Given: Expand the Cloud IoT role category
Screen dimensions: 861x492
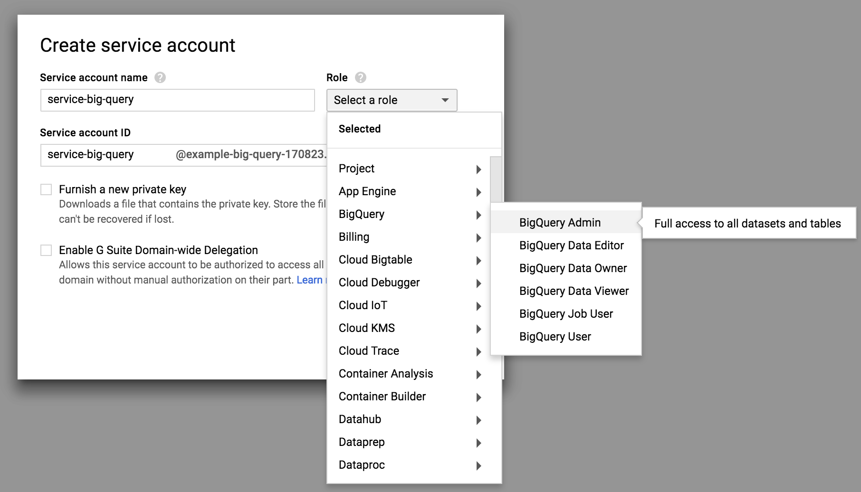Looking at the screenshot, I should 409,305.
